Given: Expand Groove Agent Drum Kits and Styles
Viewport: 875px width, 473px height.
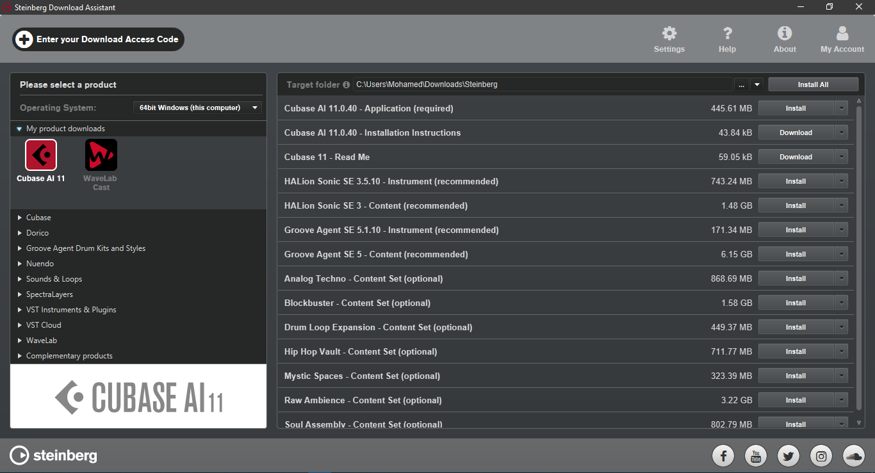Looking at the screenshot, I should (x=20, y=248).
